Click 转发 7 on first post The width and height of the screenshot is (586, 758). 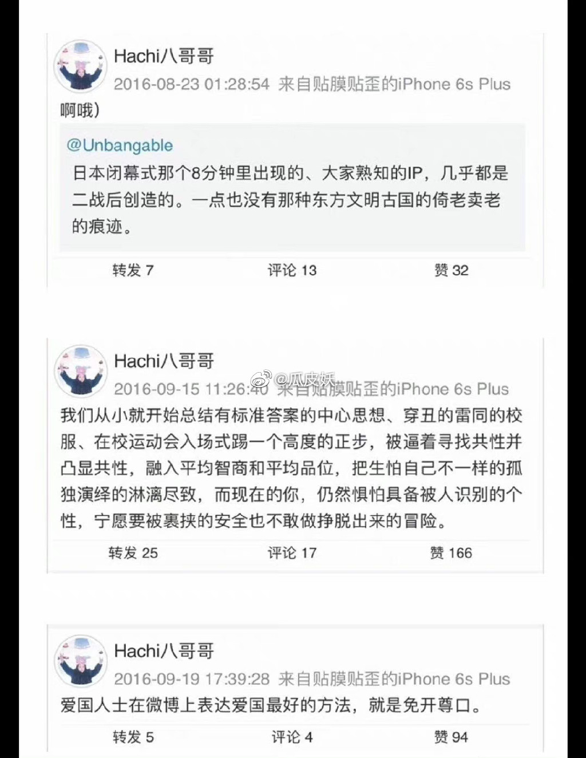[133, 270]
